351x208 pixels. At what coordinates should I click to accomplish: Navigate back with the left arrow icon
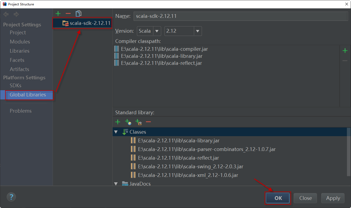[x=6, y=14]
